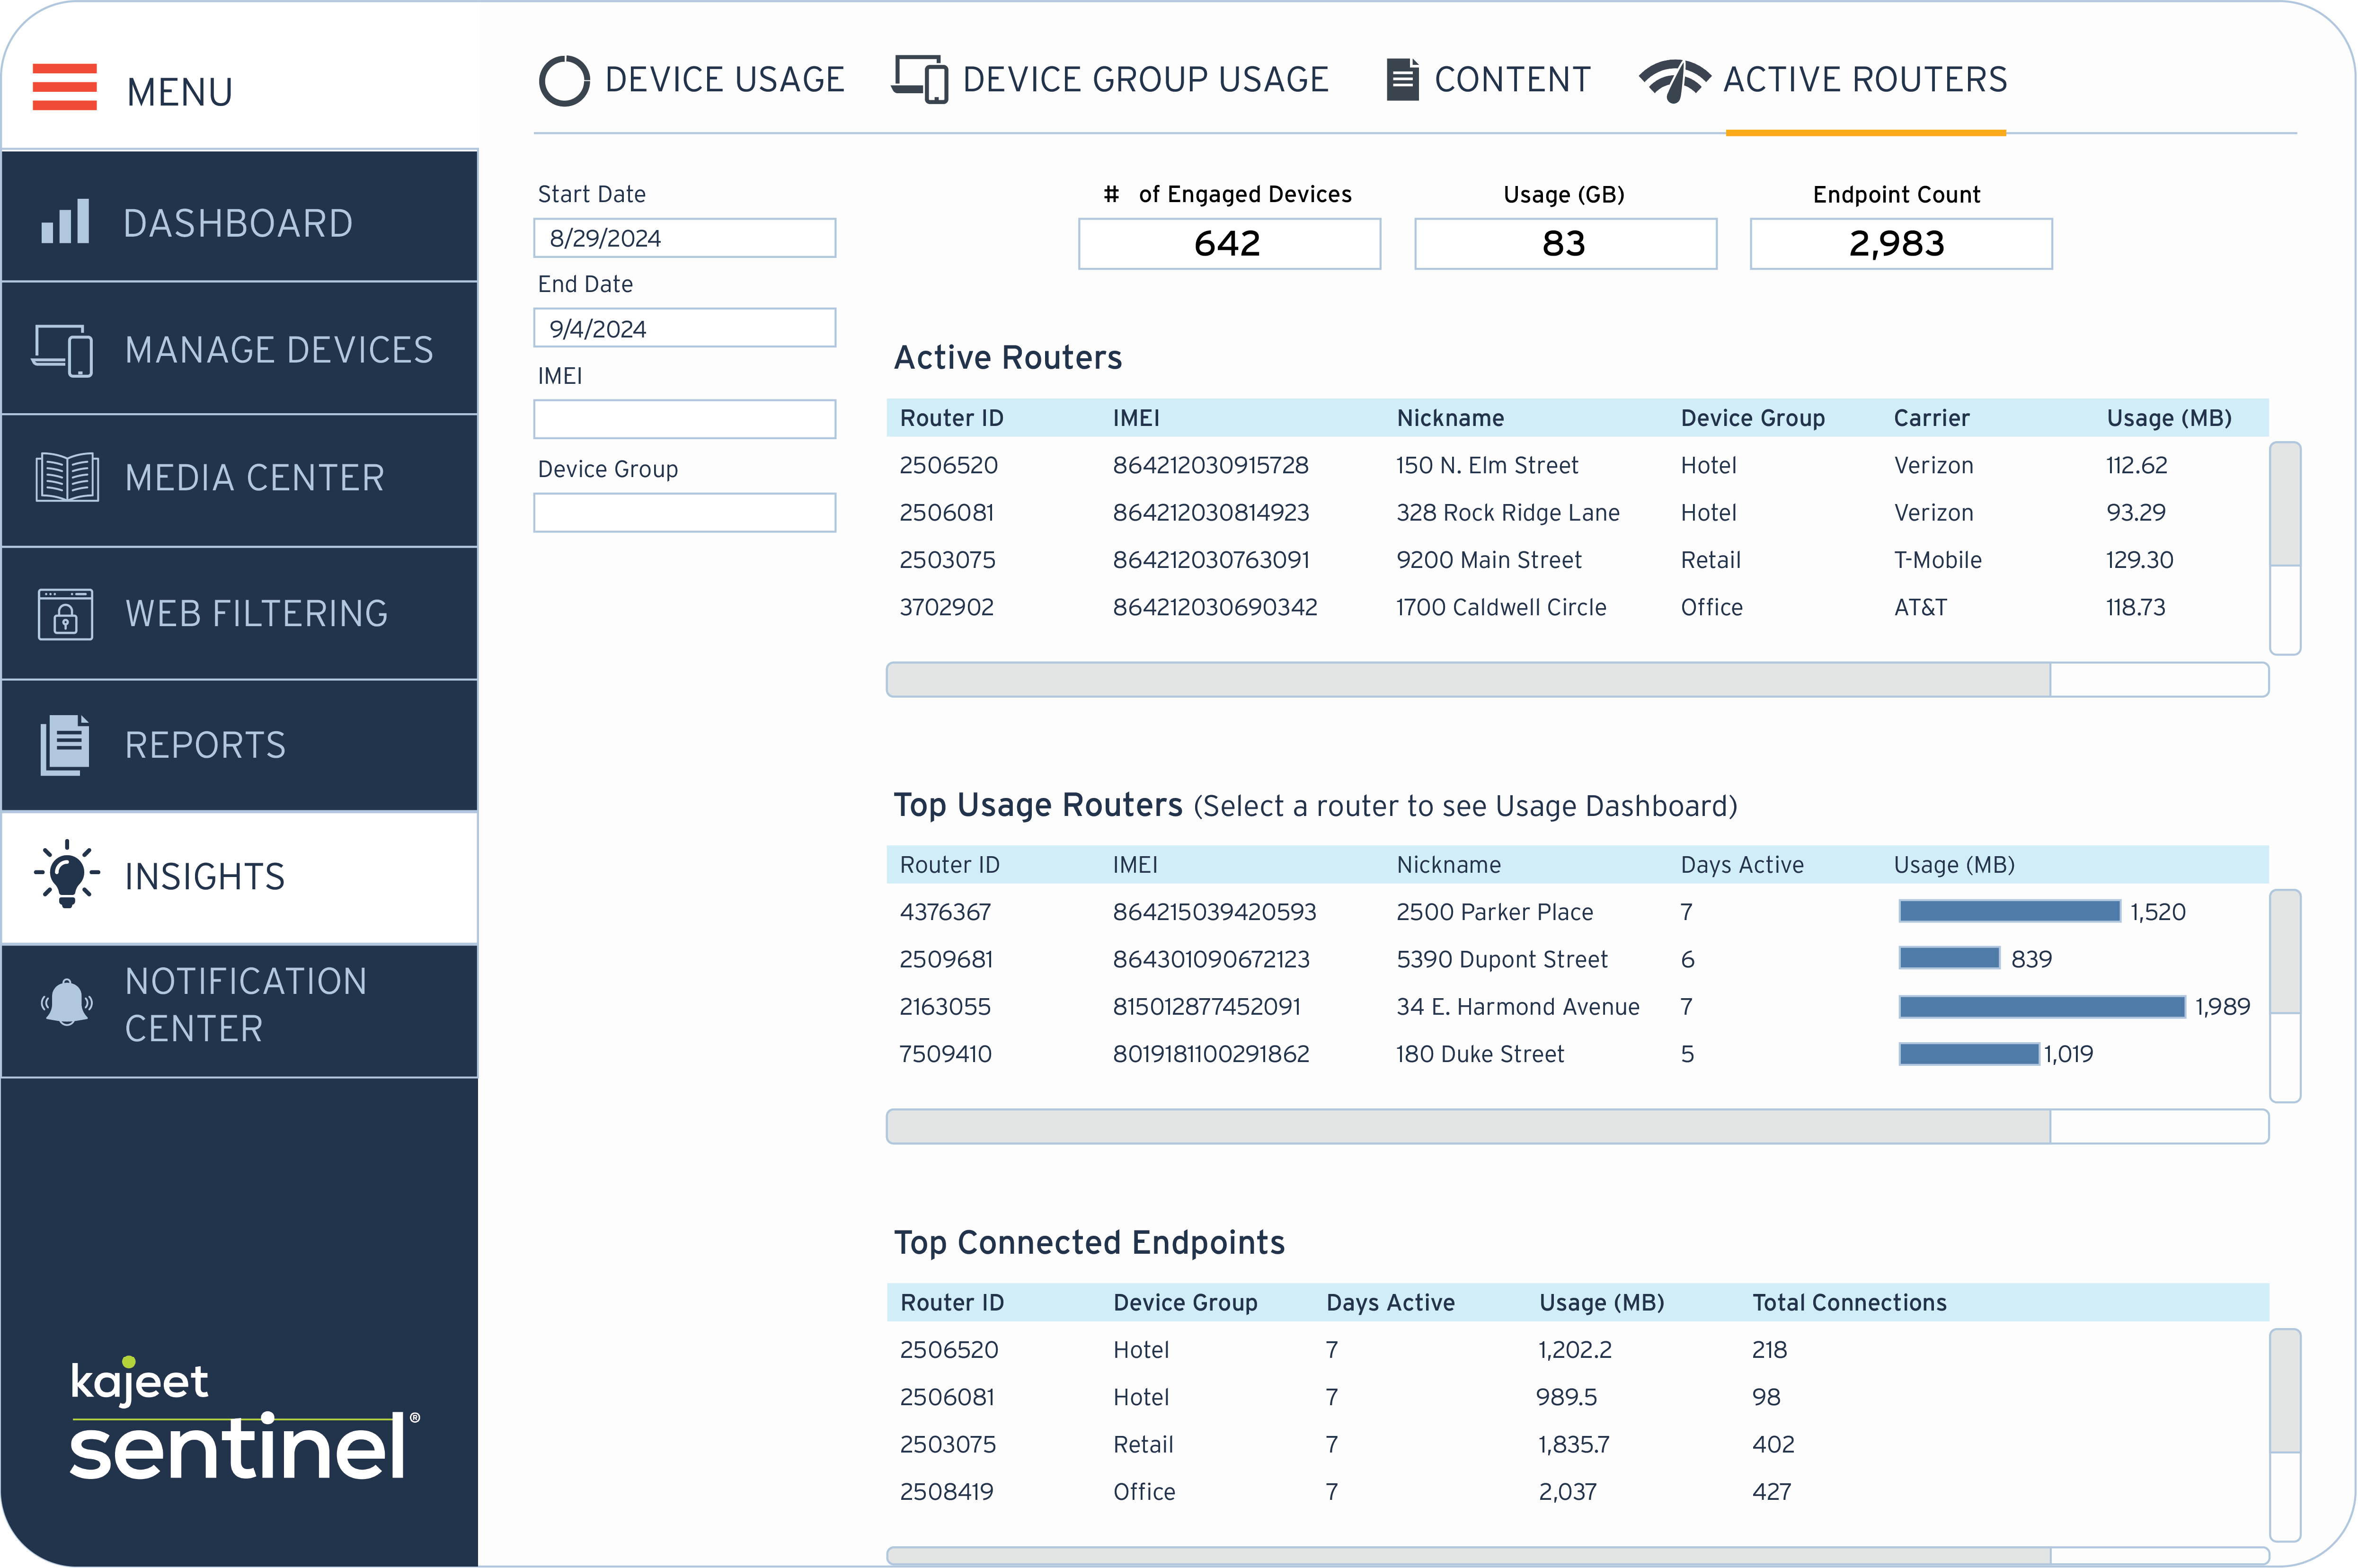This screenshot has width=2358, height=1568.
Task: Select router 2500 Parker Place row
Action: [x=1494, y=912]
